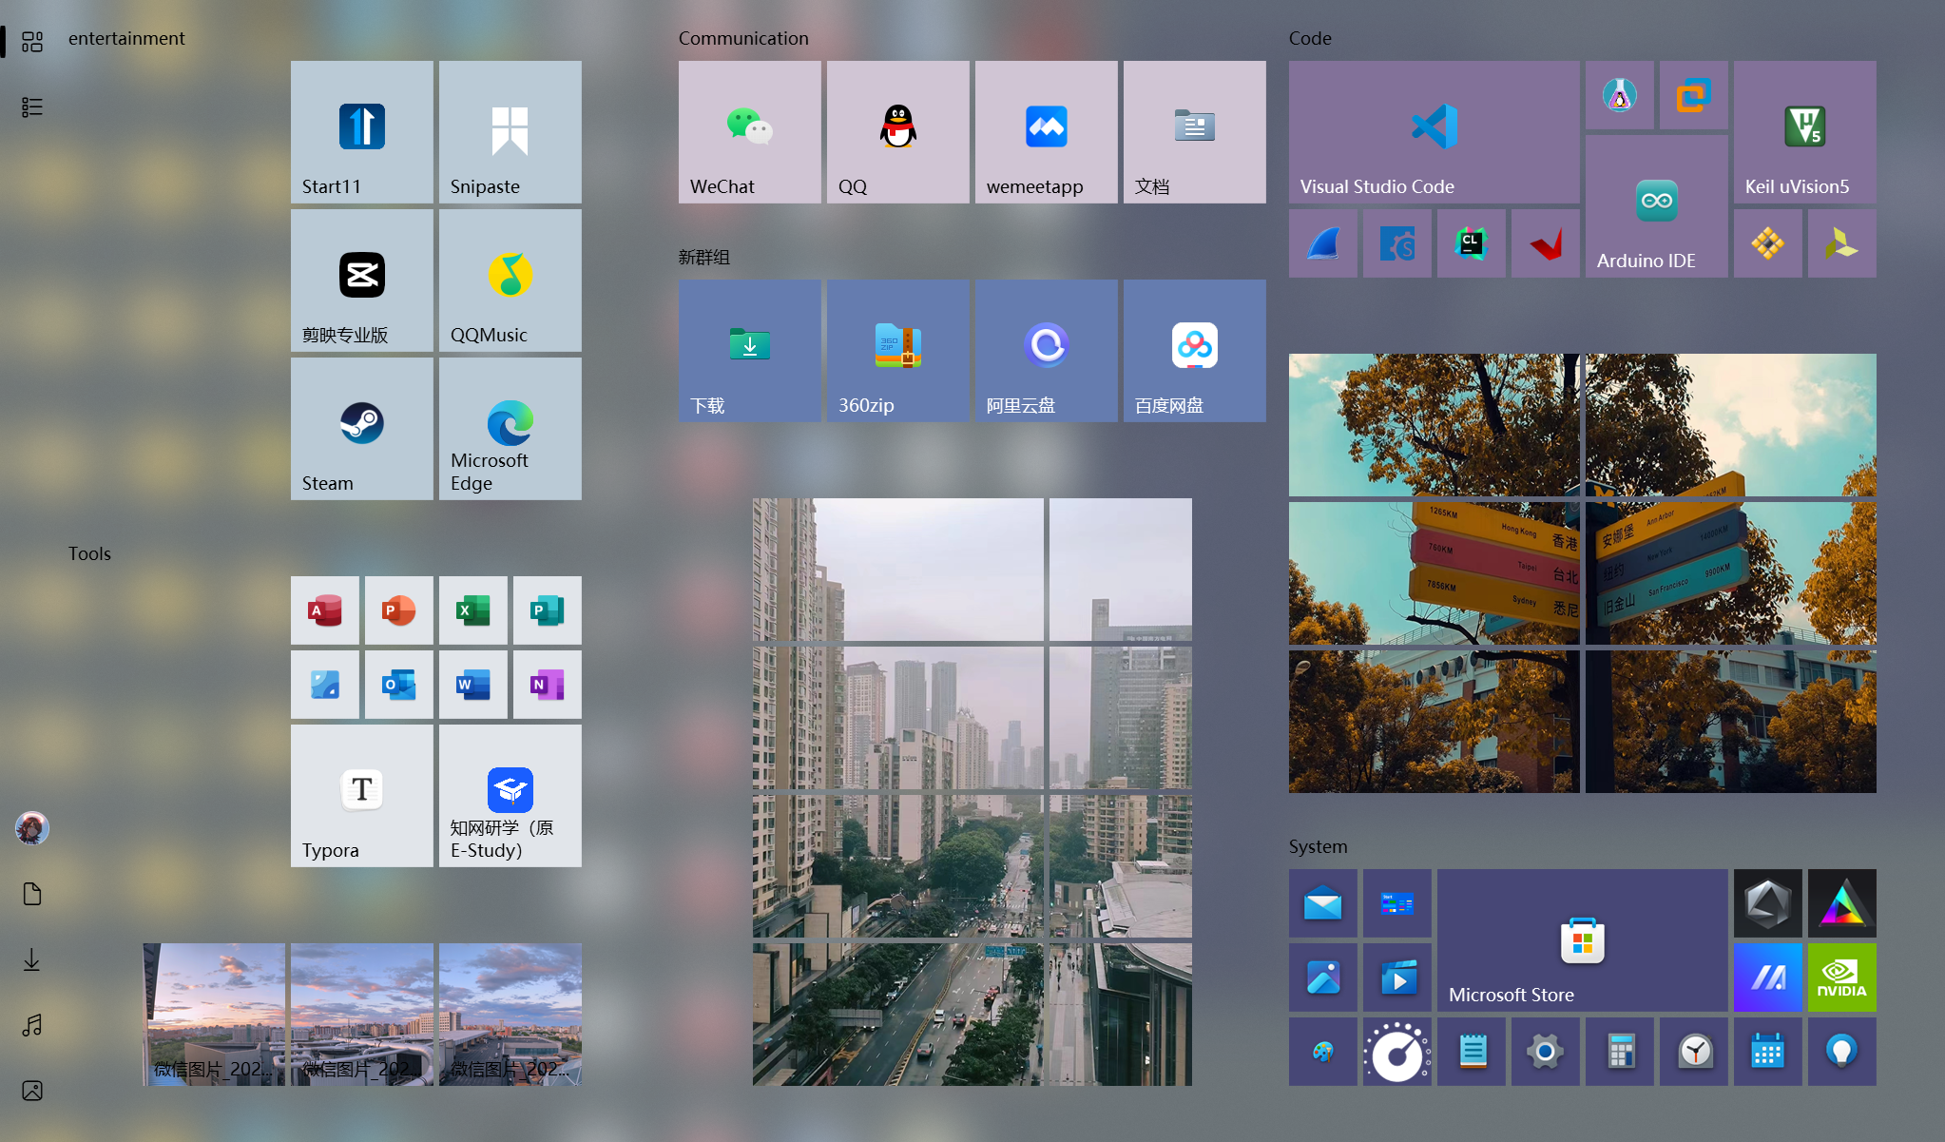This screenshot has height=1142, width=1945.
Task: Open the Steam tile
Action: 361,429
